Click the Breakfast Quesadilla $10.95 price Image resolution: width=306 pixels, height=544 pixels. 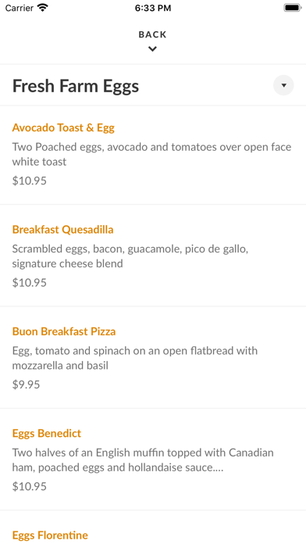tap(30, 283)
